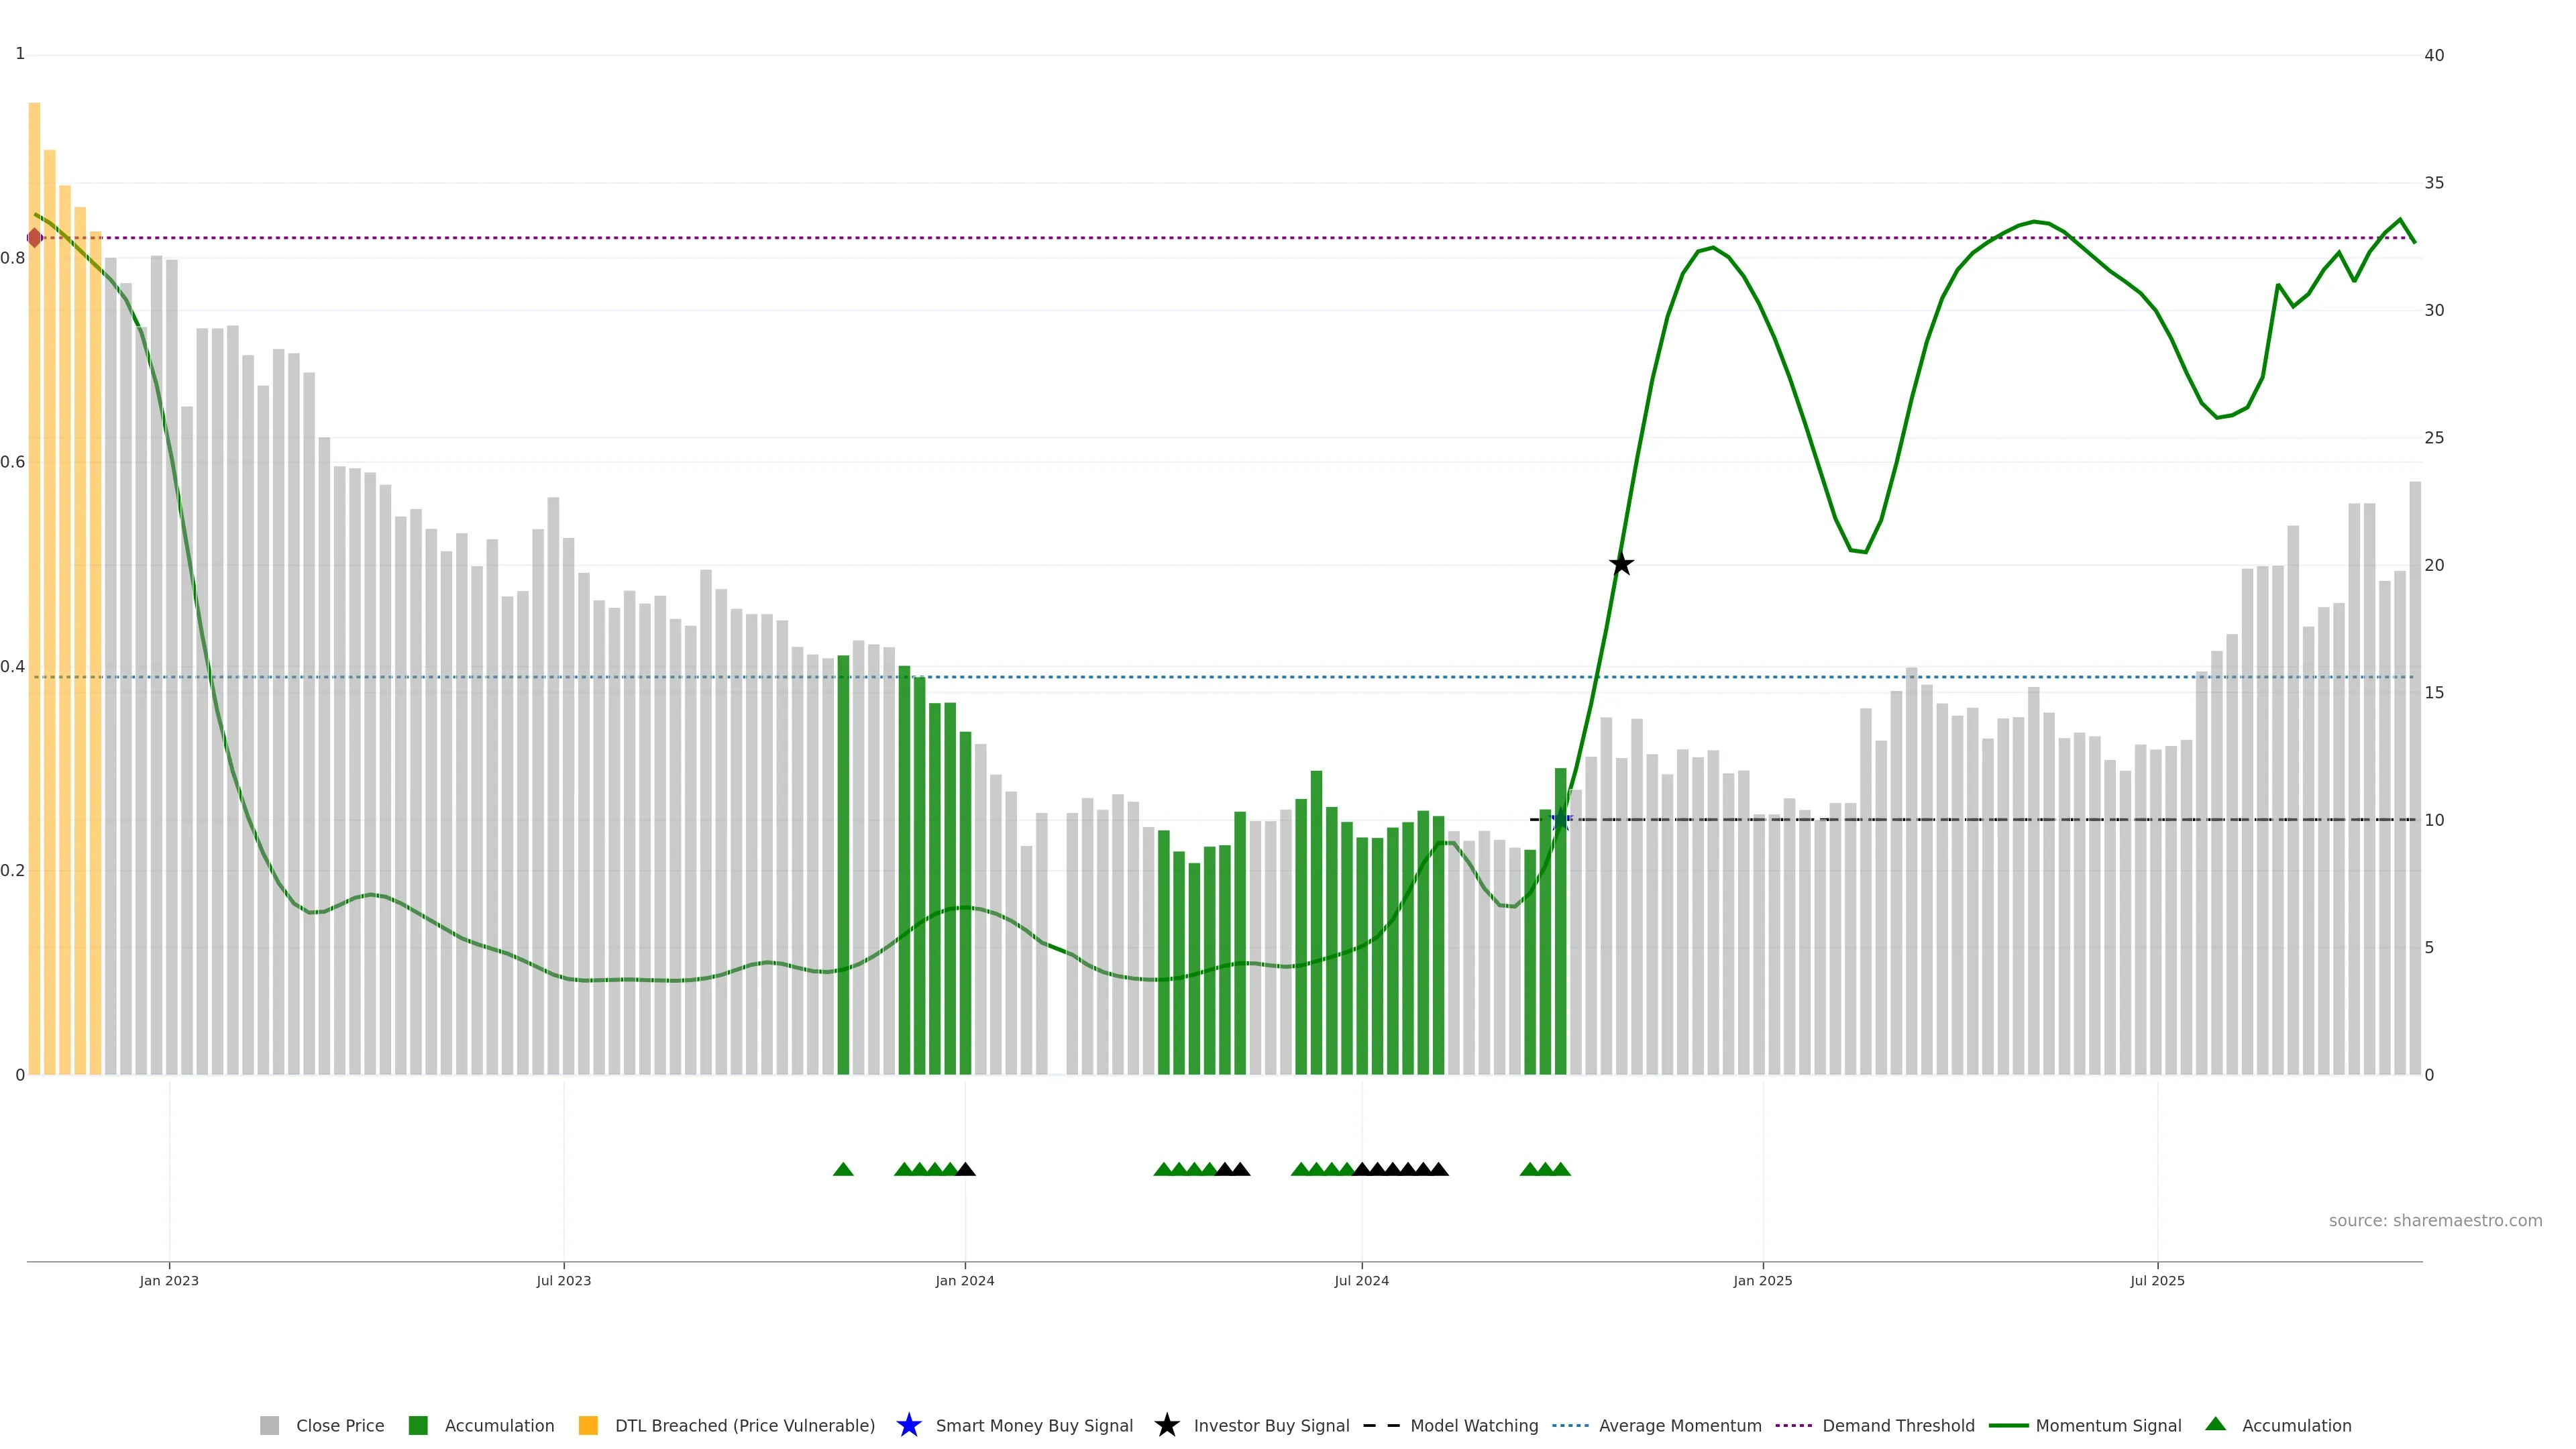
Task: Click the Investor Buy Signal legend star
Action: pyautogui.click(x=1167, y=1426)
